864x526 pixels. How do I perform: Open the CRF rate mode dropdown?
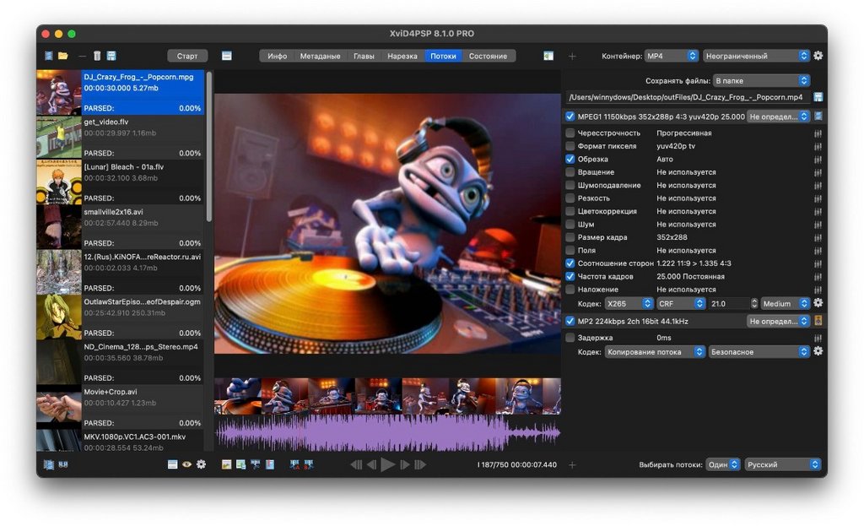coord(681,303)
